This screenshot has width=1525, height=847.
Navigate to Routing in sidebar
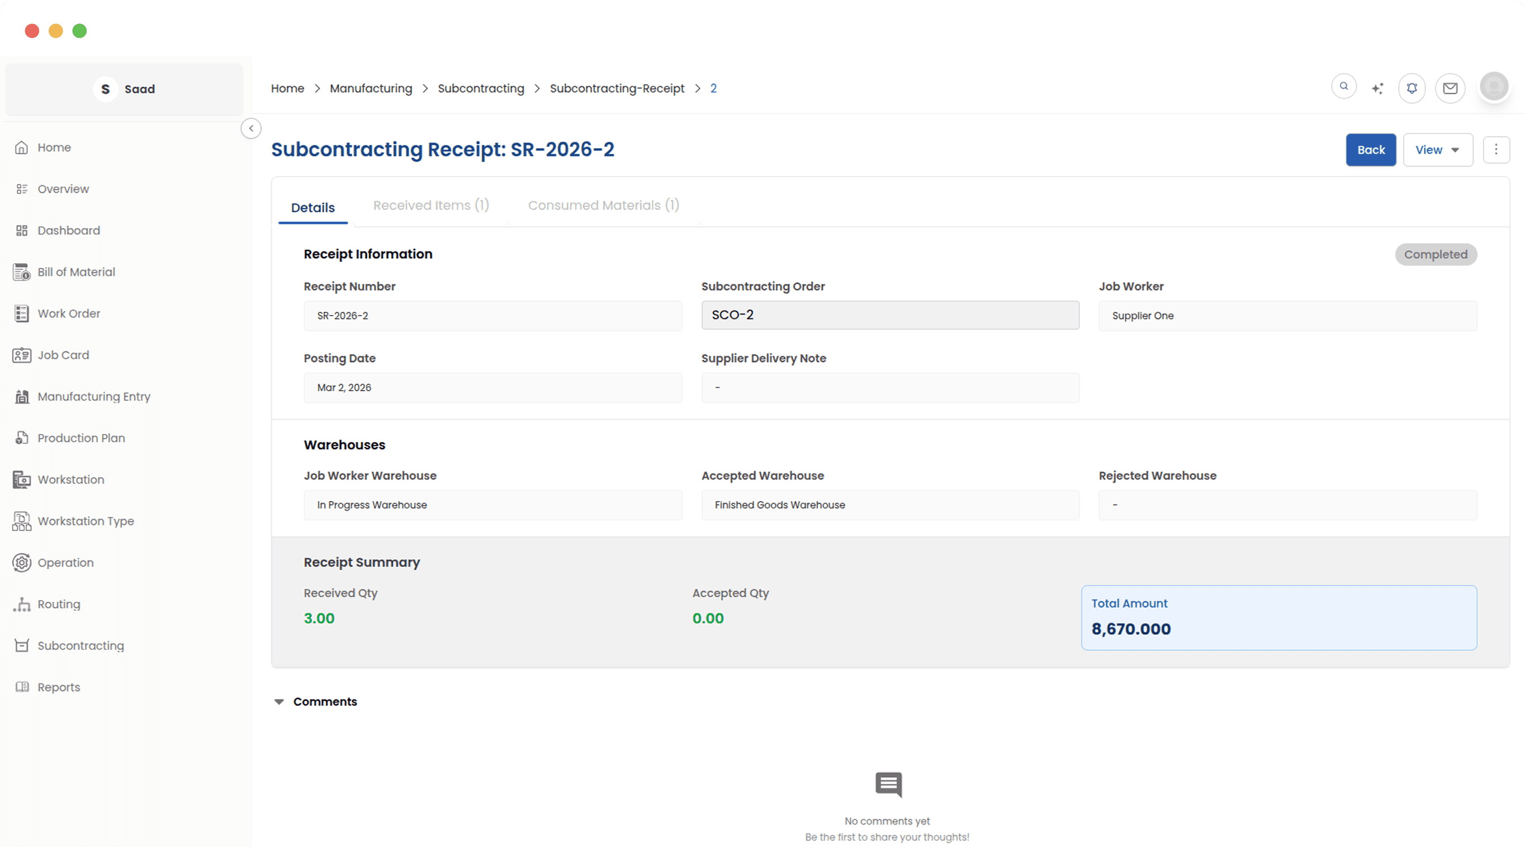pos(59,604)
